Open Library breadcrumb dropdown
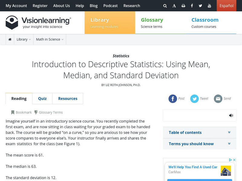This screenshot has width=242, height=181. (x=24, y=40)
